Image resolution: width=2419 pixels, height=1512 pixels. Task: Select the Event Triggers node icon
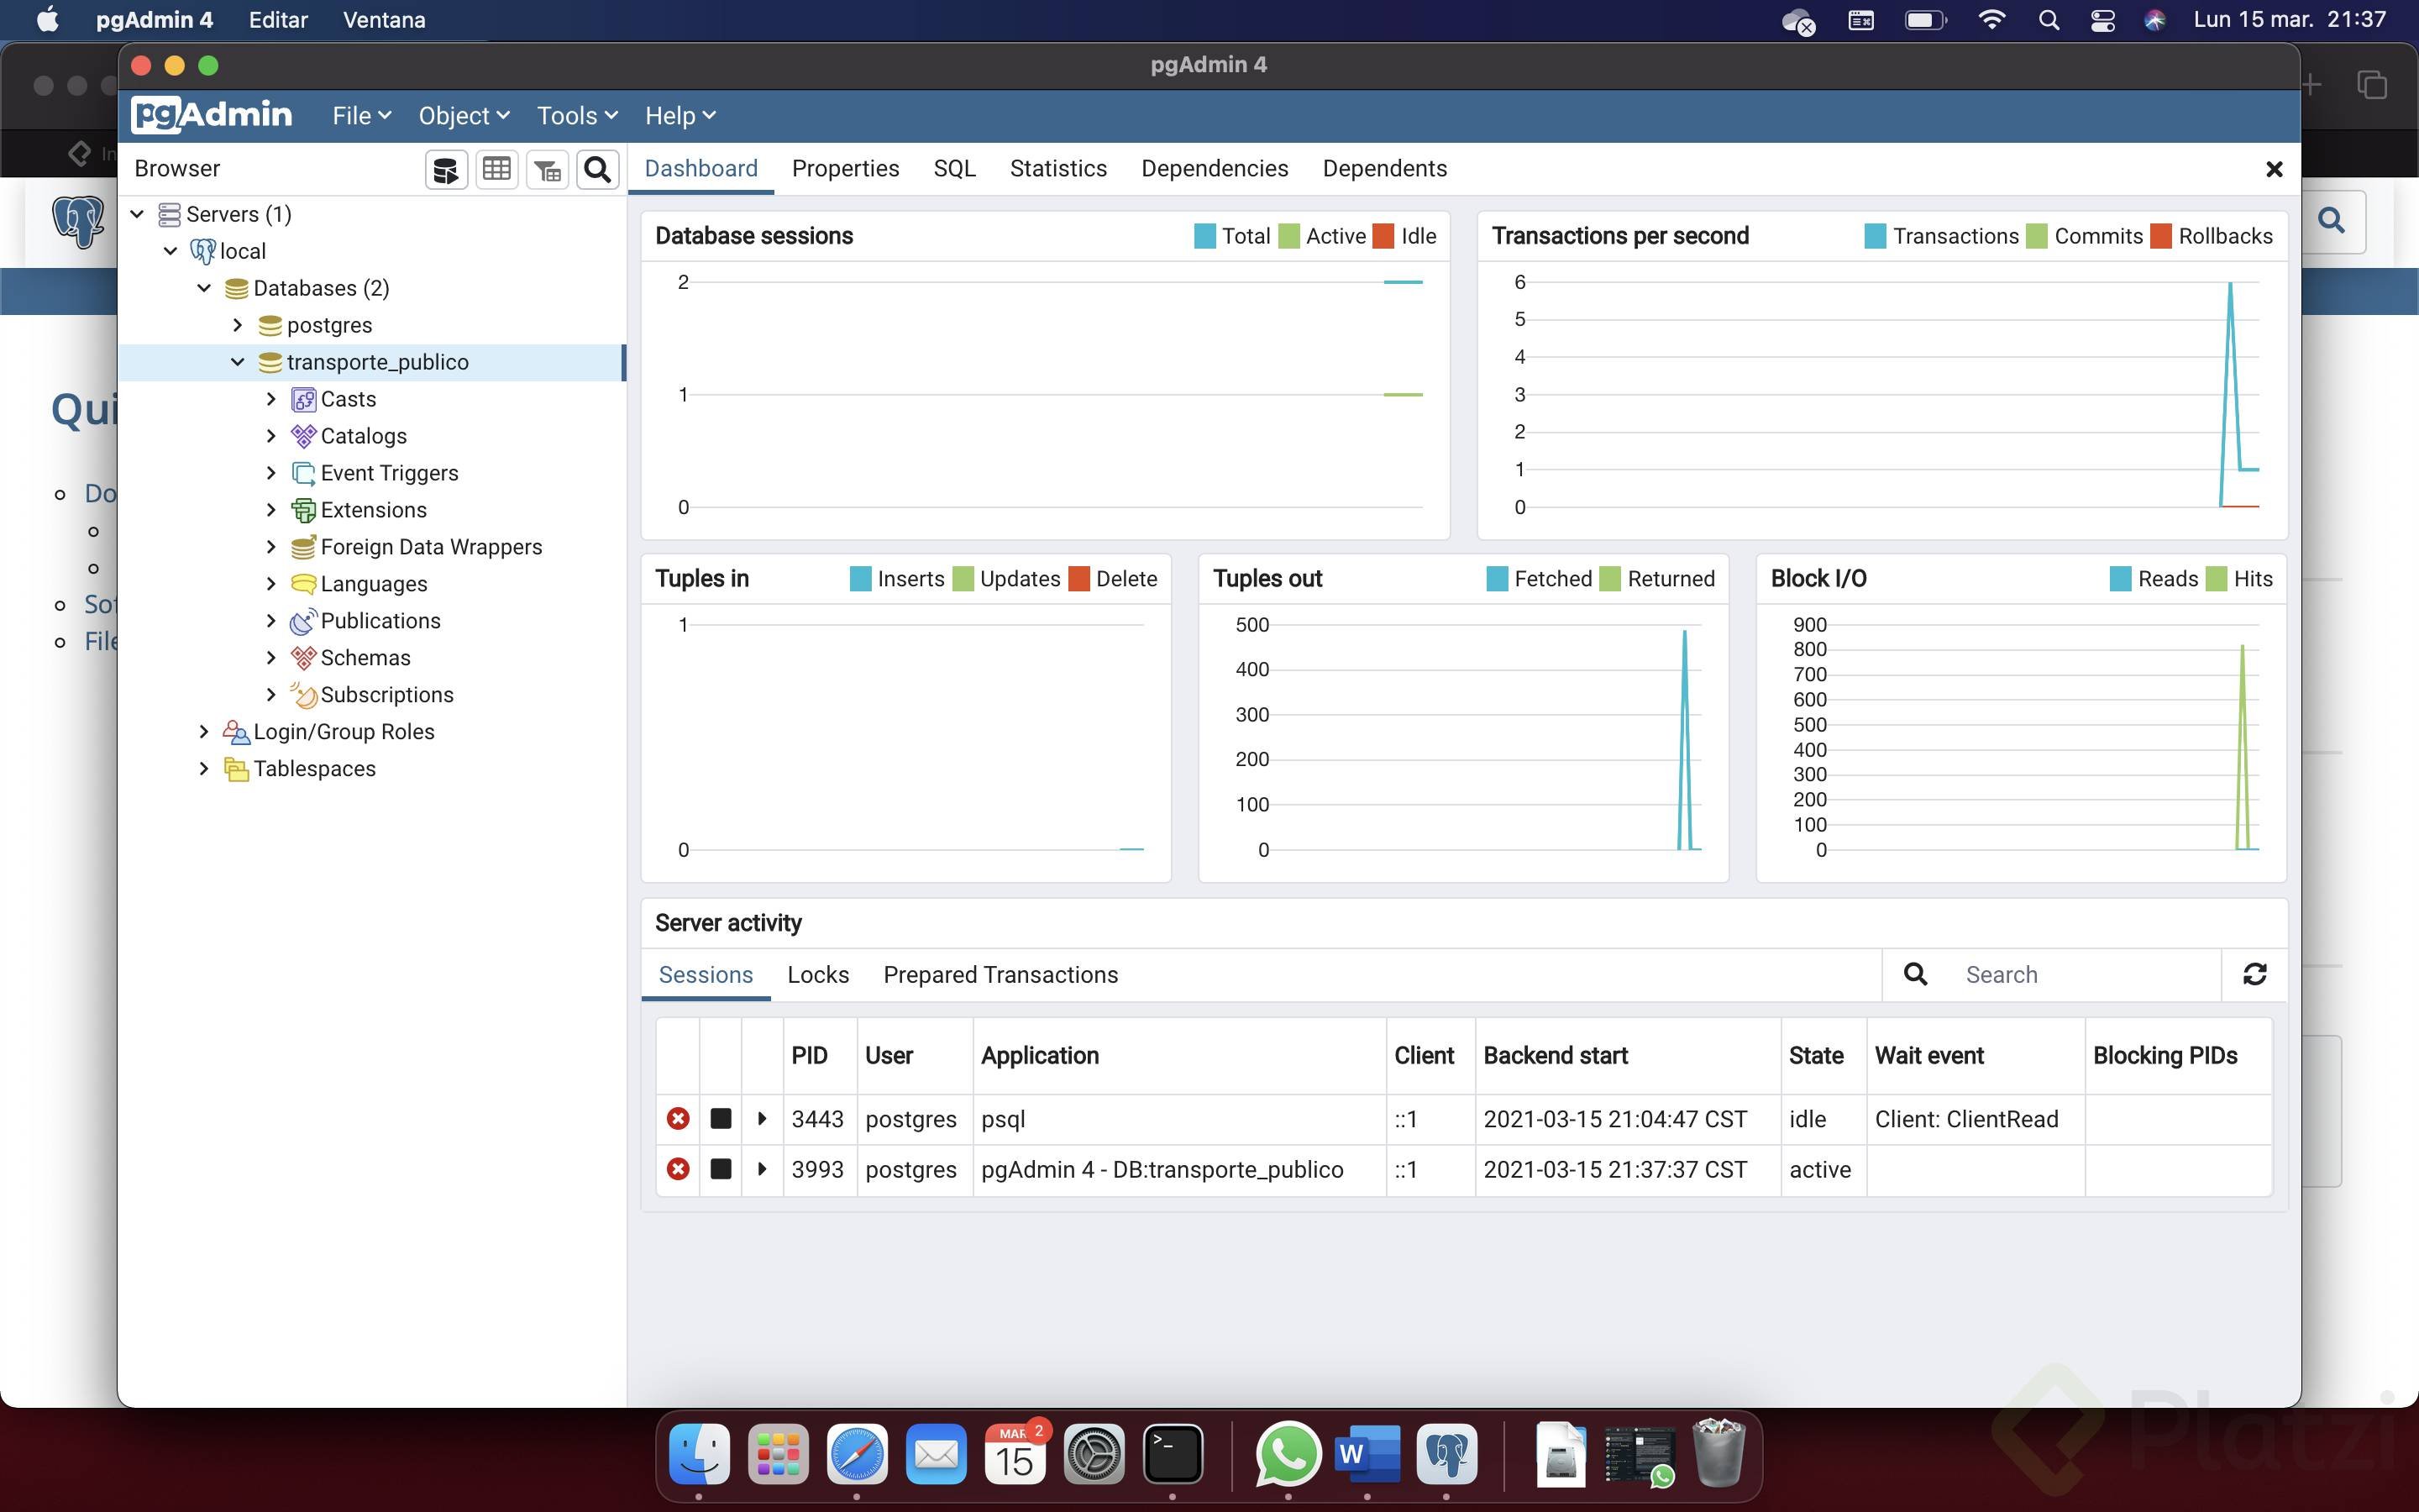tap(303, 473)
